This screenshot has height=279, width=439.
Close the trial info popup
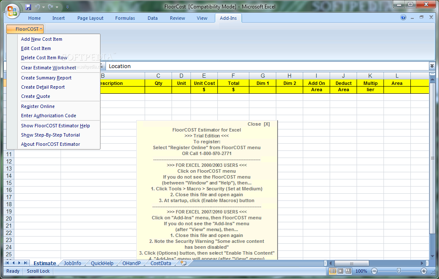(259, 124)
